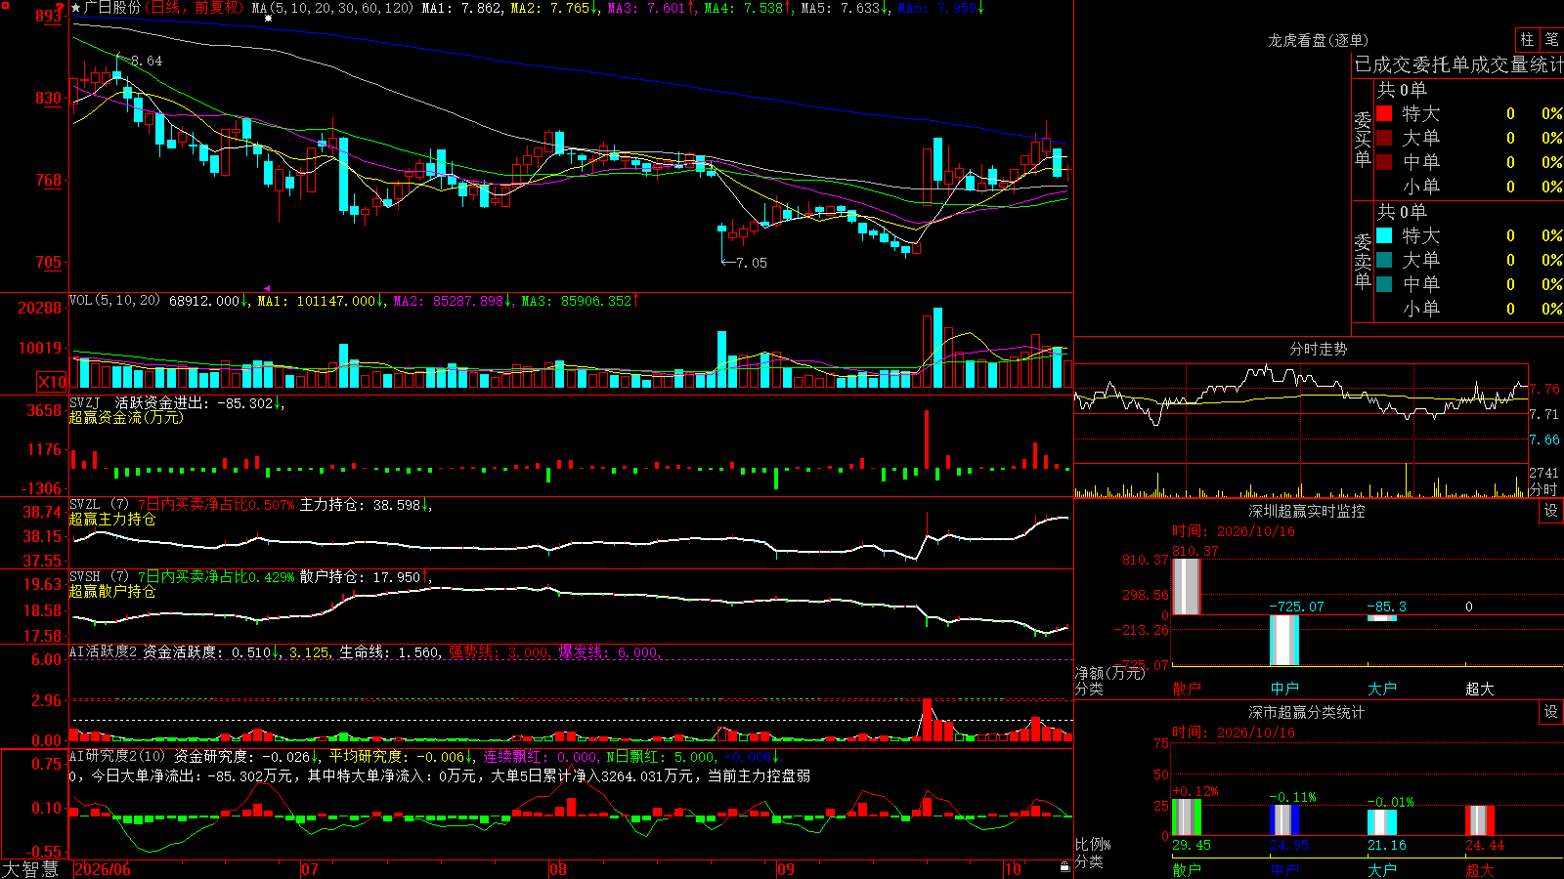
Task: Click the lock icon at the timeline's right end
Action: pyautogui.click(x=1065, y=866)
